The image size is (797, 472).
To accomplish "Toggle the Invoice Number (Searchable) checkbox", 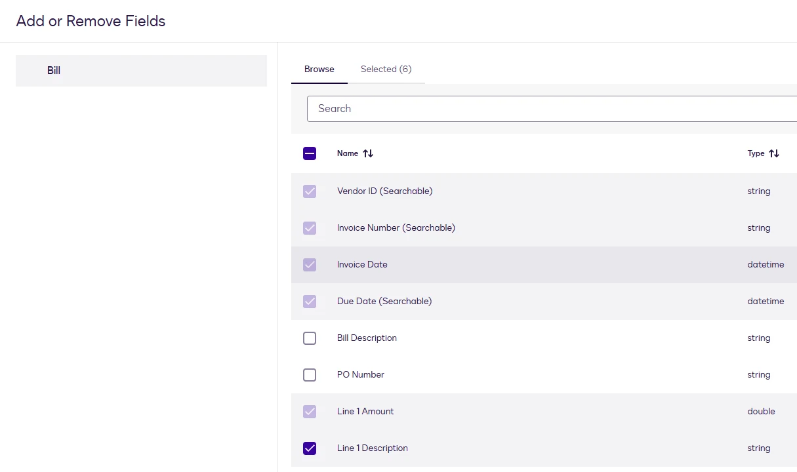I will click(x=310, y=228).
